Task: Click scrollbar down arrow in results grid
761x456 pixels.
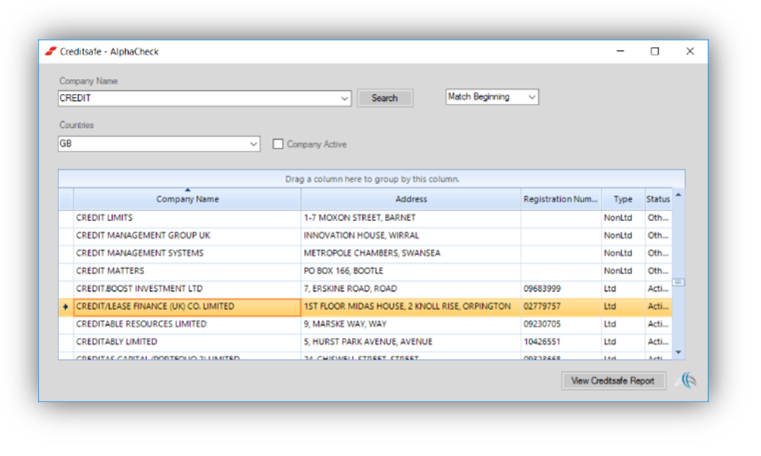Action: click(x=678, y=352)
